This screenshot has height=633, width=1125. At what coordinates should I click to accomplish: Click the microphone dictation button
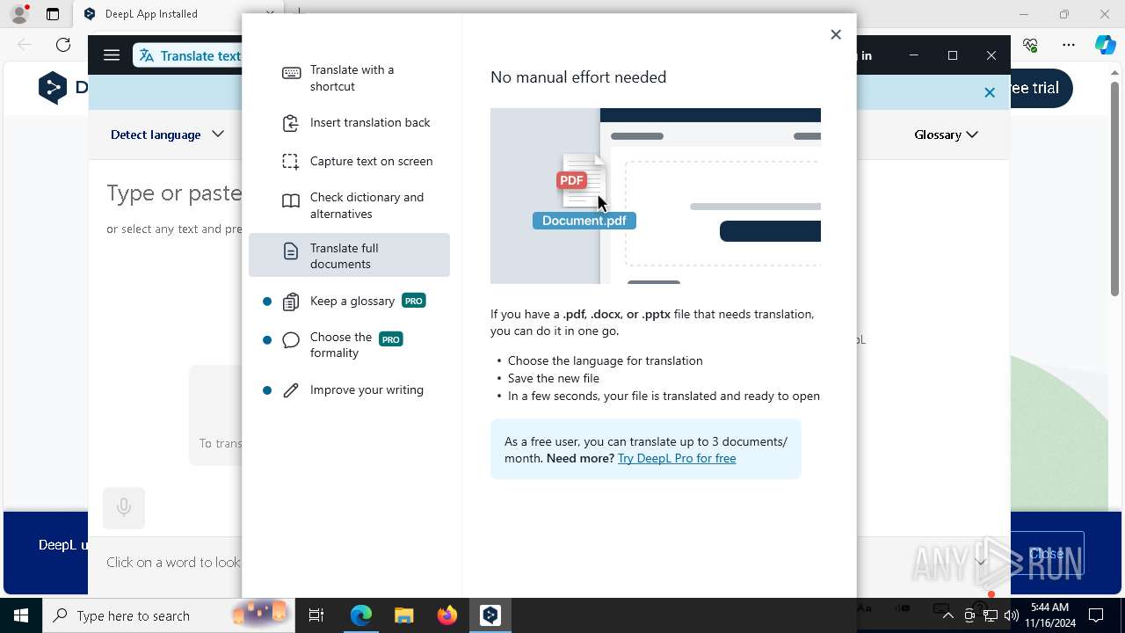click(x=124, y=507)
